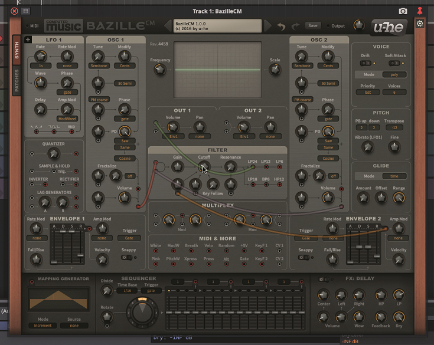Click the u-he logo
The image size is (434, 345).
pos(389,27)
